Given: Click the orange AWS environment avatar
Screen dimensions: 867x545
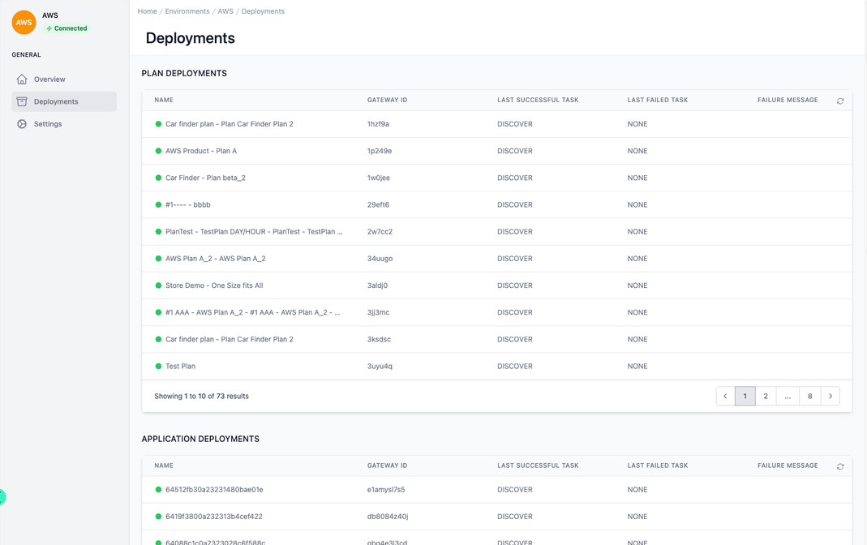Looking at the screenshot, I should click(24, 22).
